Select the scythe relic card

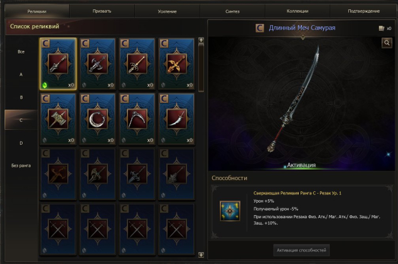tap(137, 119)
